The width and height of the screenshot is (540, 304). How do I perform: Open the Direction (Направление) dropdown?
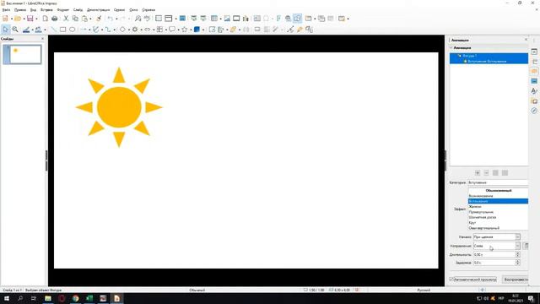click(497, 246)
